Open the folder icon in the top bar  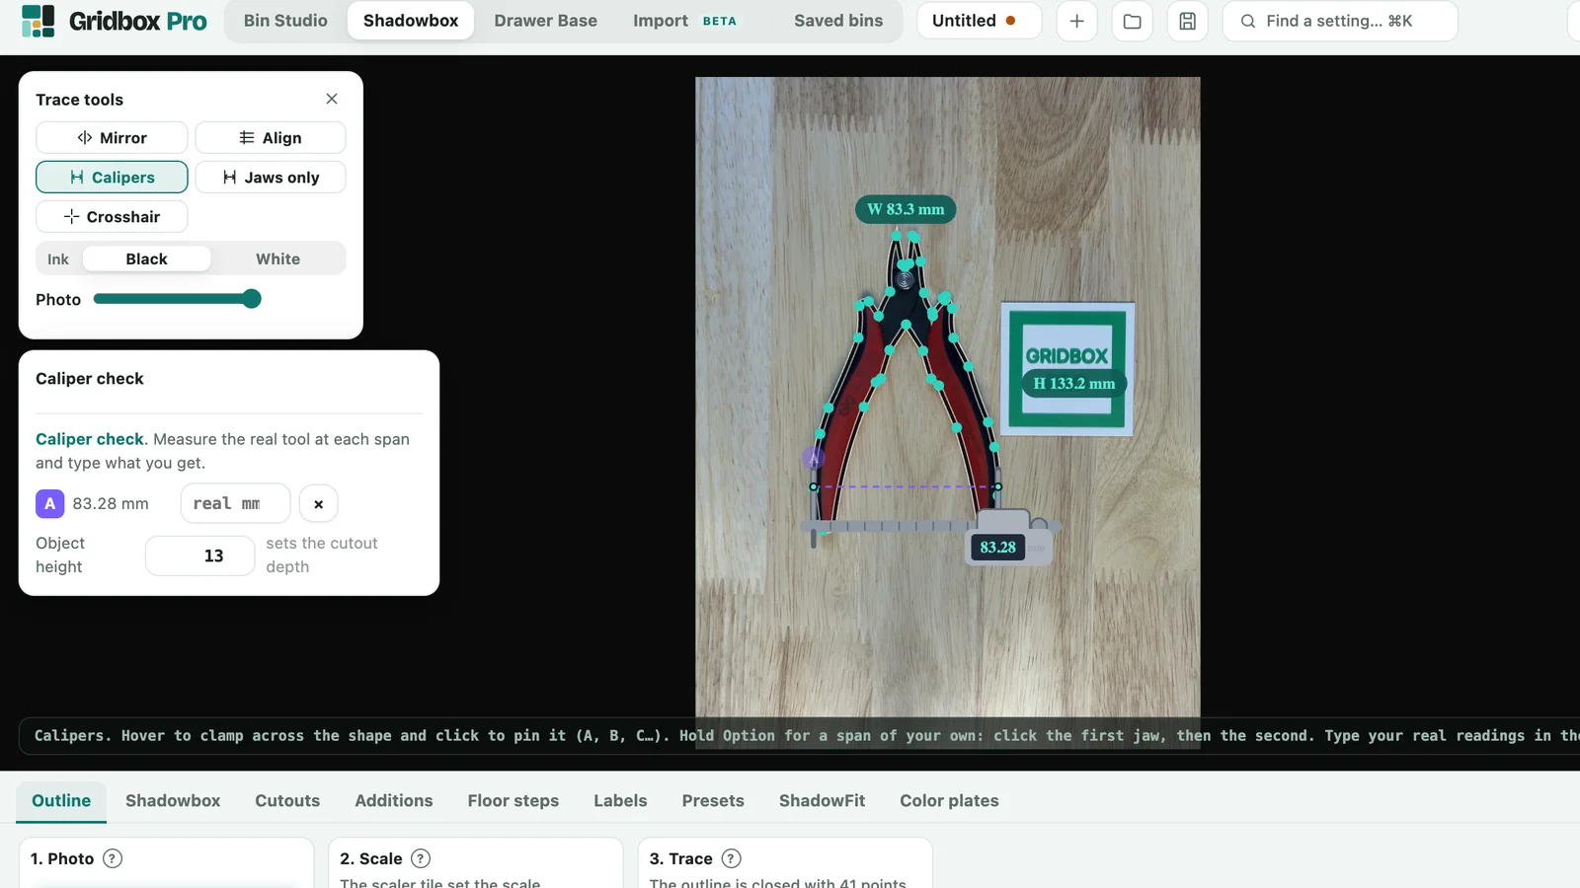point(1132,21)
